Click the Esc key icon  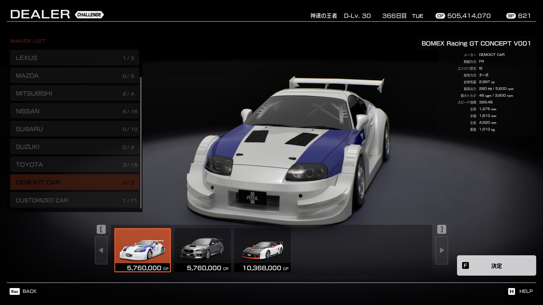tap(15, 291)
